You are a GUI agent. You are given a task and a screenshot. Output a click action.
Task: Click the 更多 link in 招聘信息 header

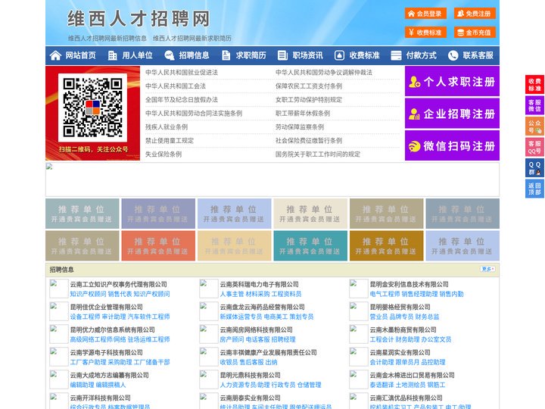[x=487, y=269]
